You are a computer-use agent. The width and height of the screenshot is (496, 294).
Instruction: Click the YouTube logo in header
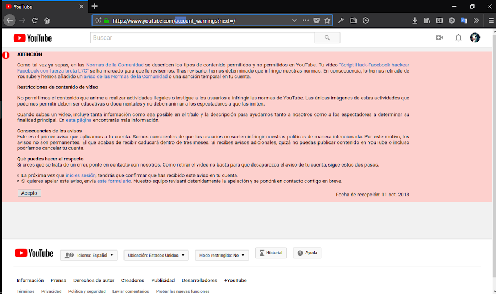point(33,38)
